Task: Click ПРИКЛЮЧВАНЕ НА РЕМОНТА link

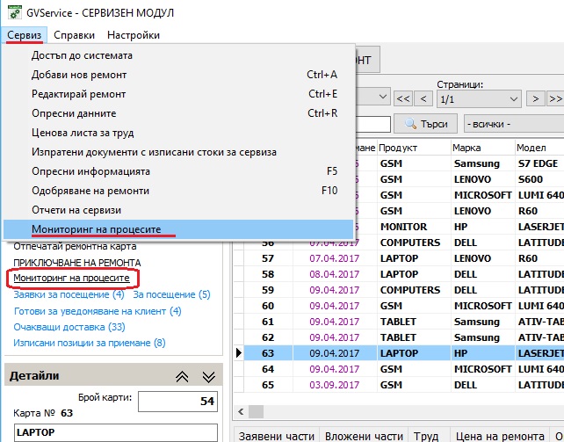Action: [x=77, y=263]
